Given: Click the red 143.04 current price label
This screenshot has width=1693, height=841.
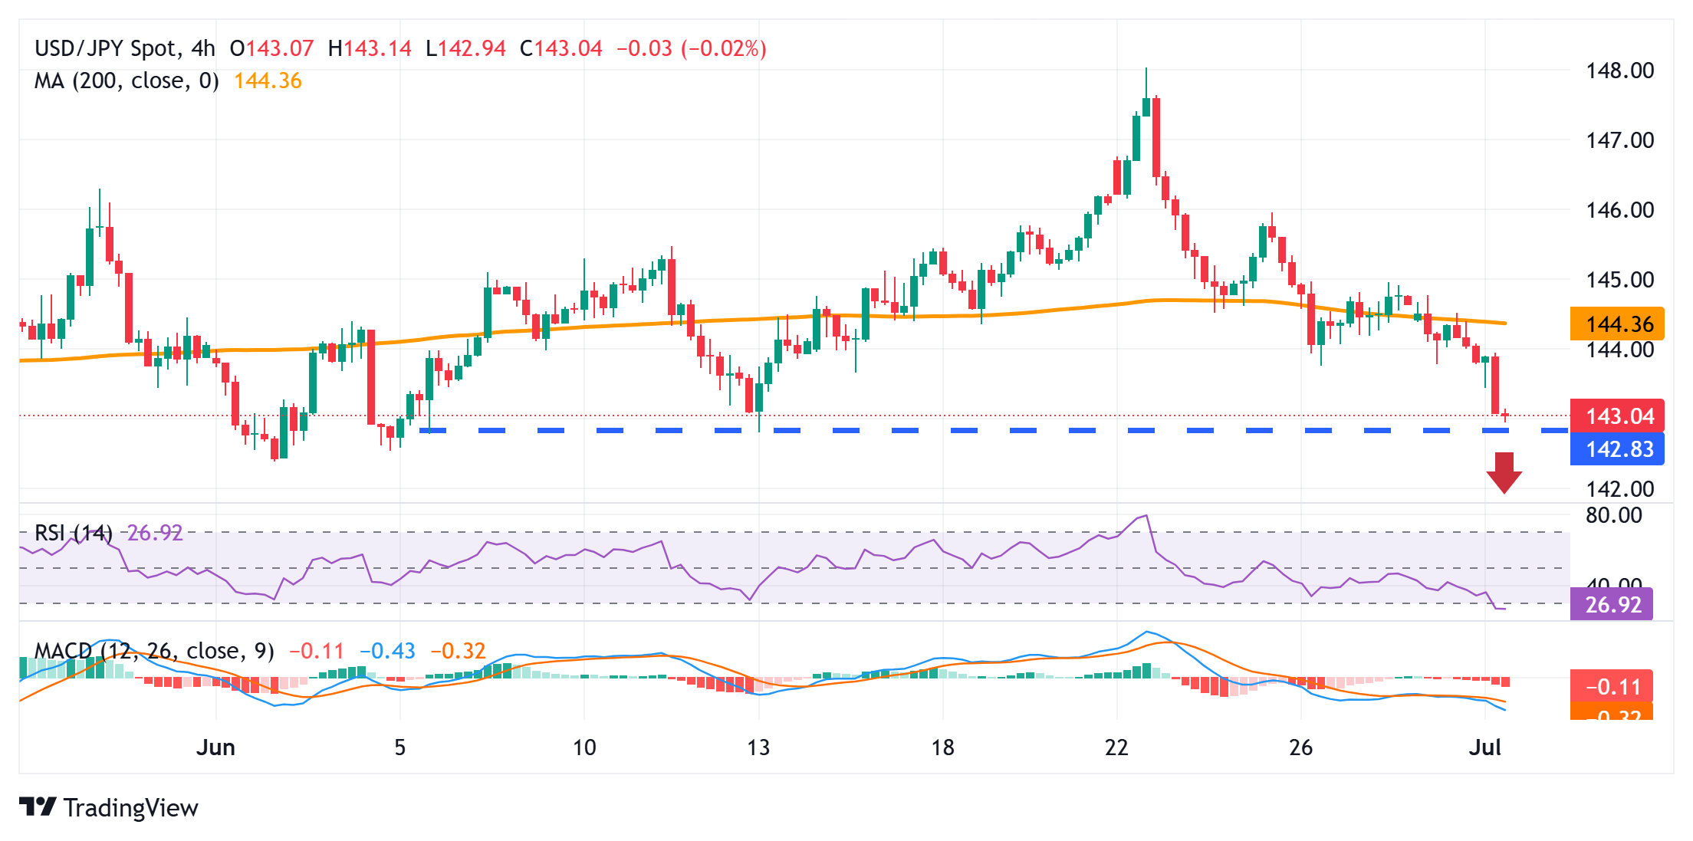Looking at the screenshot, I should 1617,416.
